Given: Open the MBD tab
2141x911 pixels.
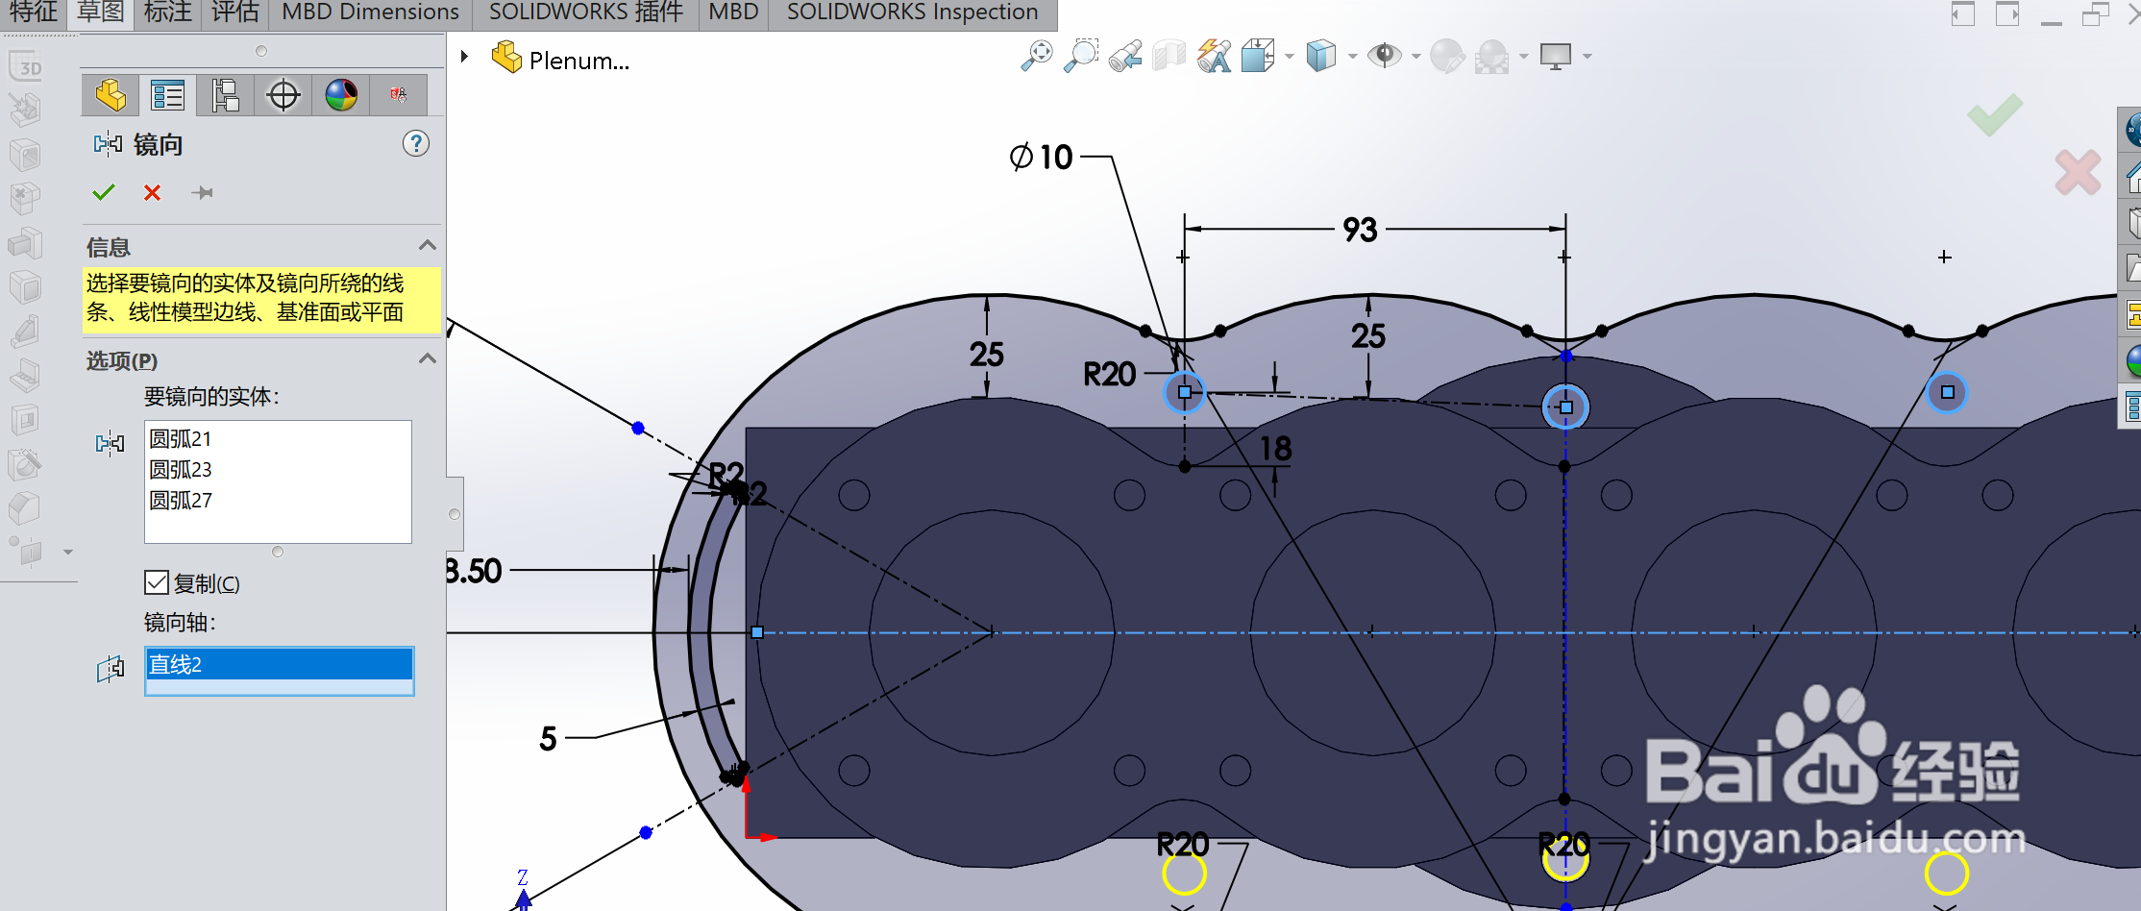Looking at the screenshot, I should 733,12.
